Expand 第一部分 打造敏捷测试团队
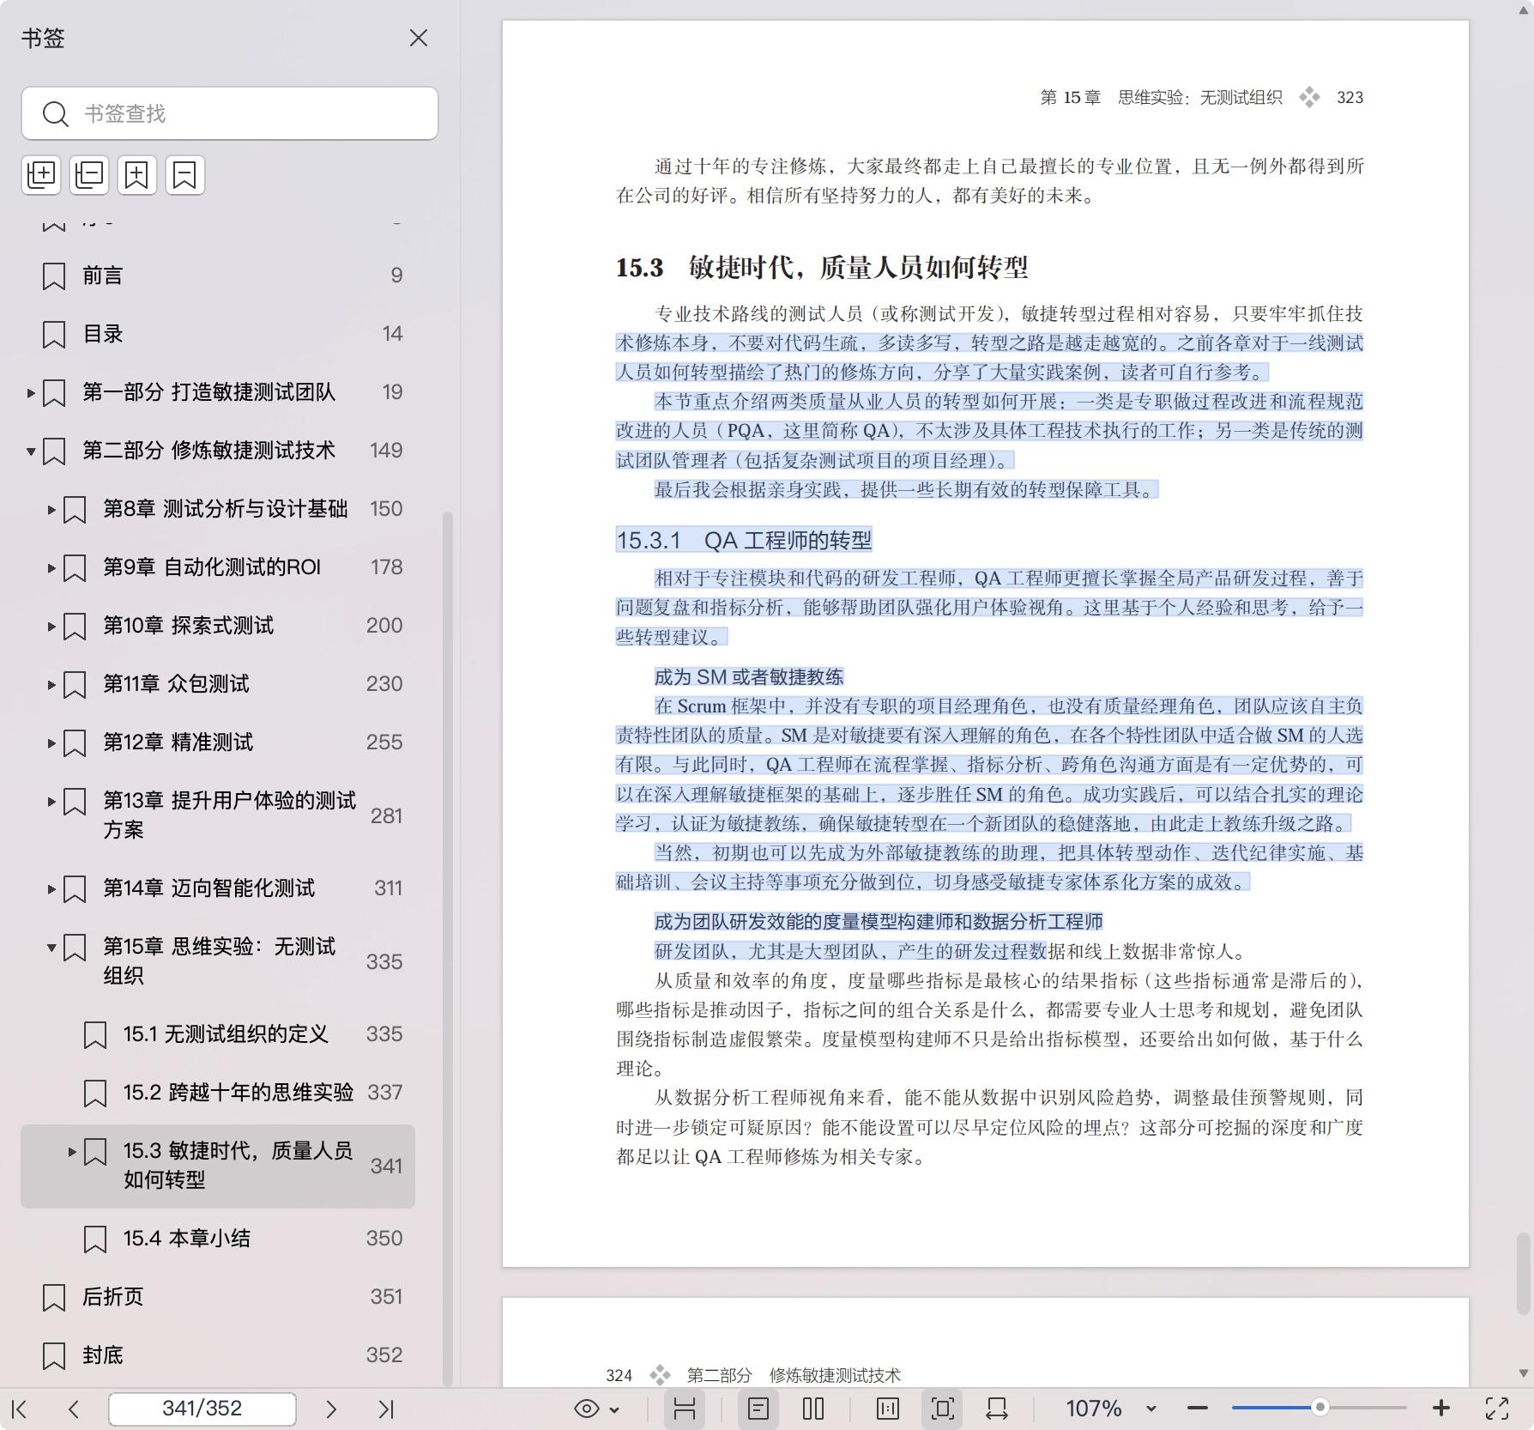Screen dimensions: 1534x1430 (31, 393)
